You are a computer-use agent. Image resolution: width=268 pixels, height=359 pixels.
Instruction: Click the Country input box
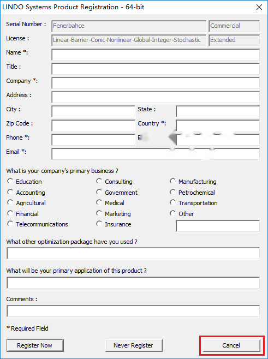pos(218,125)
